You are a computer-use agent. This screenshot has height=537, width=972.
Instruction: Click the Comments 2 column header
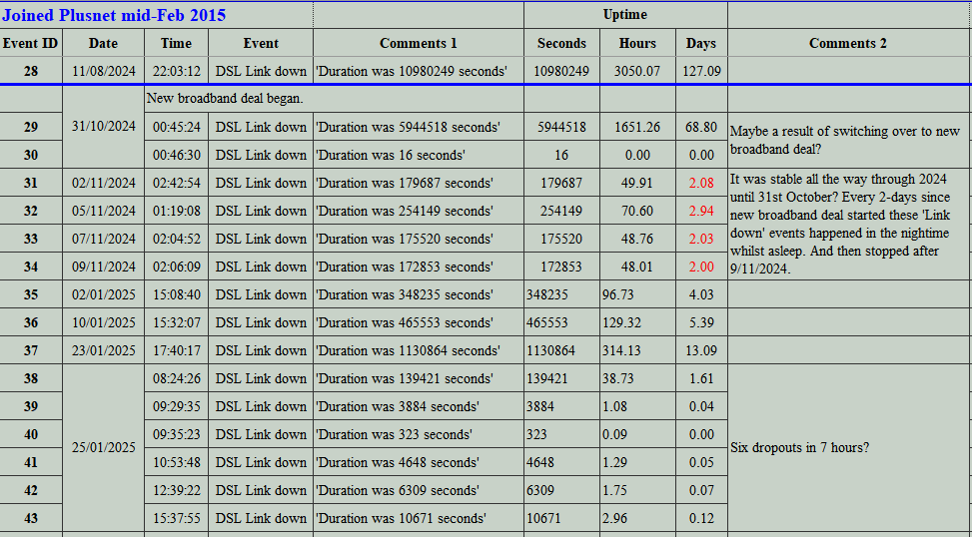(847, 43)
